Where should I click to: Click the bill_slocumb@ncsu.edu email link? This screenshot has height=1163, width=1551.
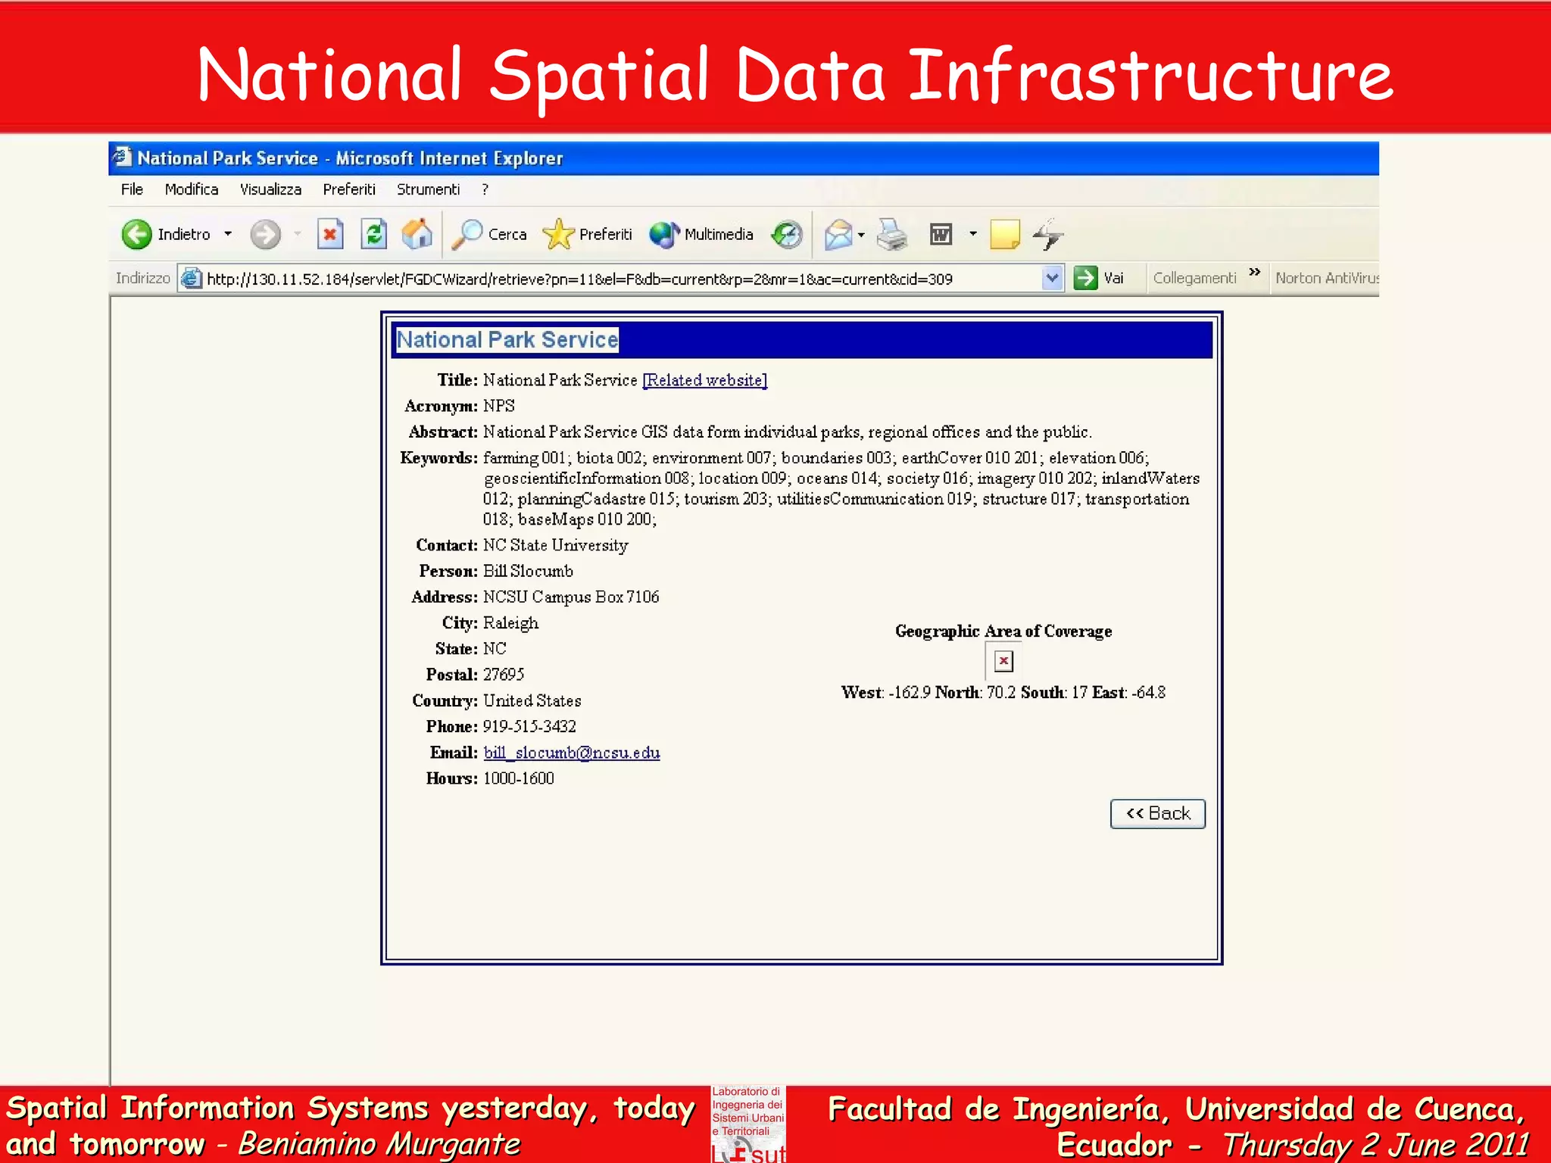[x=572, y=753]
